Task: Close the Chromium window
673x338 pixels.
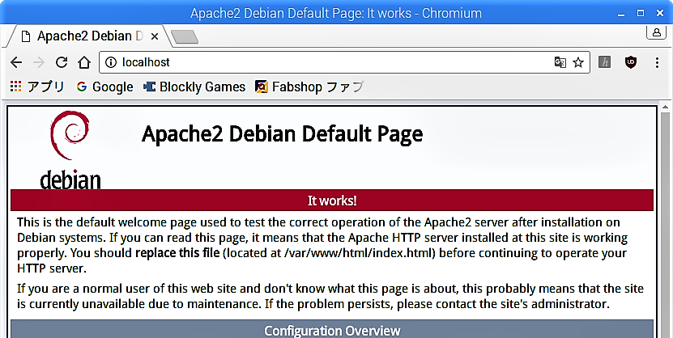Action: point(660,13)
